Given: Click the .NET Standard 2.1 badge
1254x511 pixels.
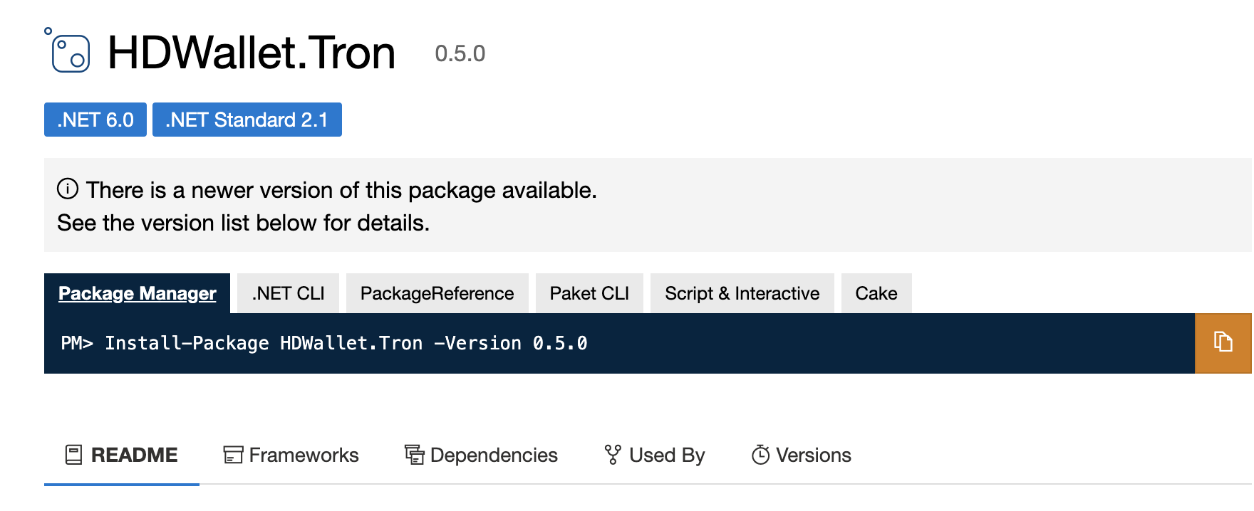Looking at the screenshot, I should (247, 120).
